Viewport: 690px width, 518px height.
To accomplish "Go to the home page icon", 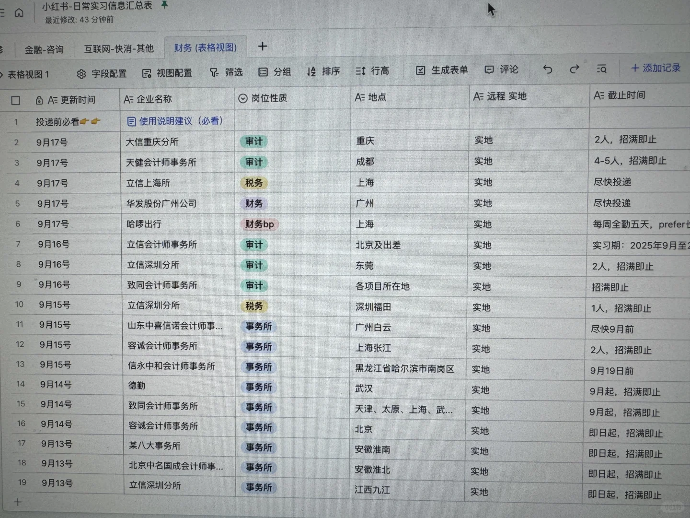I will pyautogui.click(x=19, y=13).
